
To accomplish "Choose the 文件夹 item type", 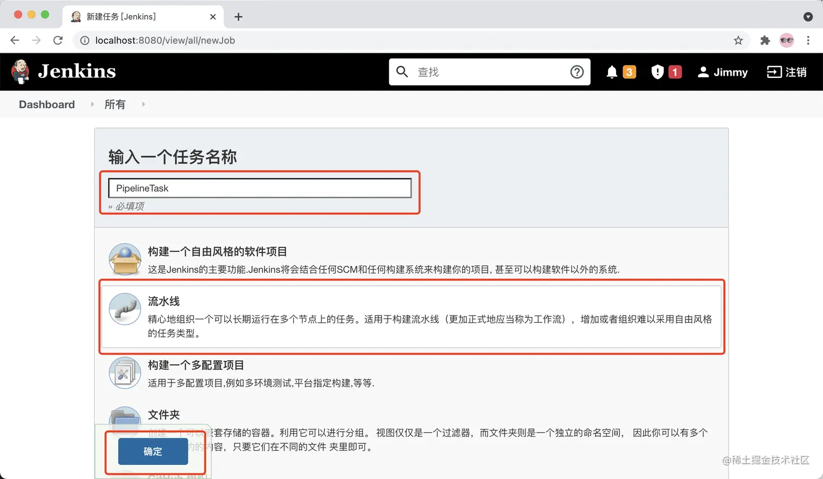I will 164,414.
